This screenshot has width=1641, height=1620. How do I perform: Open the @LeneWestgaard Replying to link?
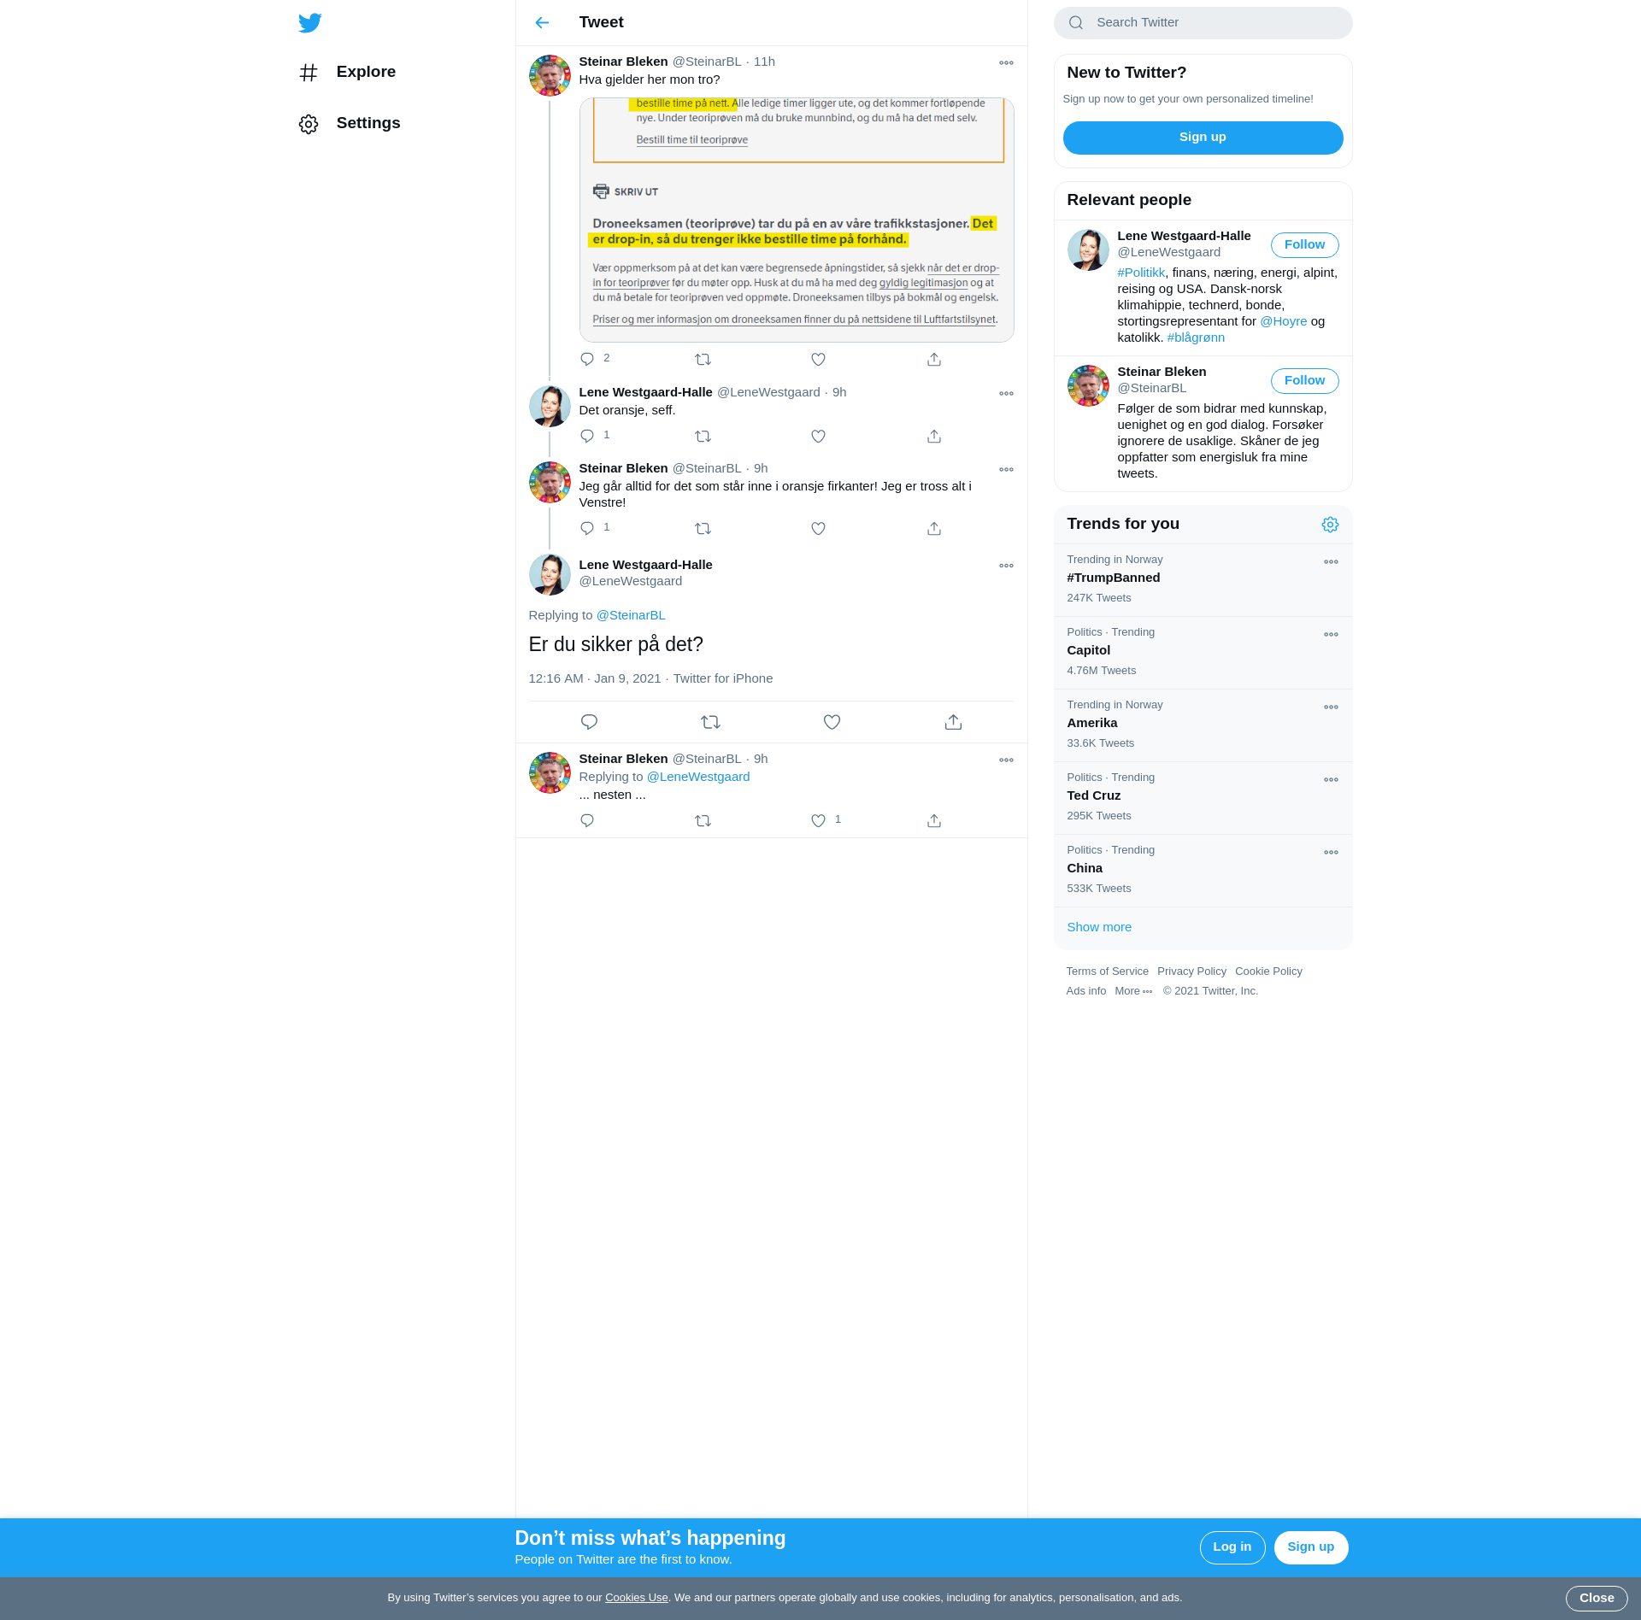click(x=697, y=777)
